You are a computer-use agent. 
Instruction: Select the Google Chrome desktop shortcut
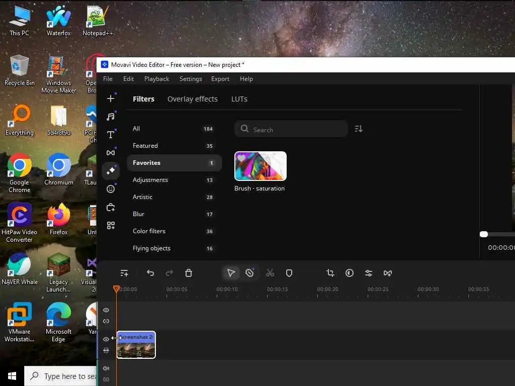tap(20, 173)
